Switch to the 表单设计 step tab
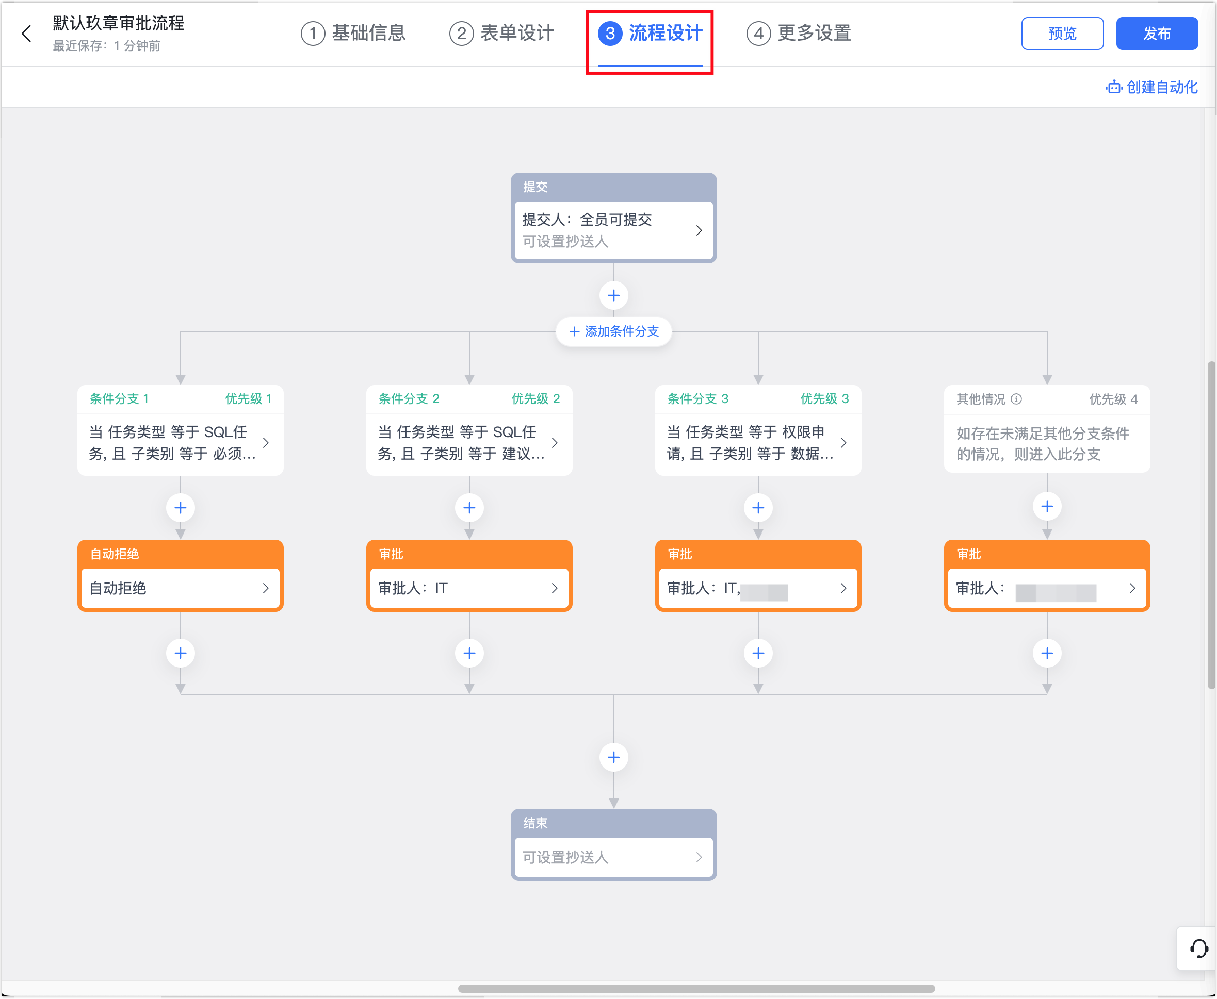 501,34
